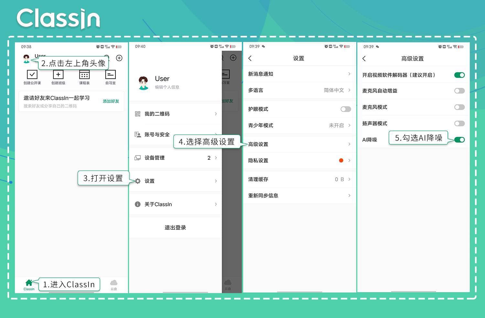Tap the QR code icon beside 我的二维码
This screenshot has width=485, height=318.
pyautogui.click(x=137, y=114)
